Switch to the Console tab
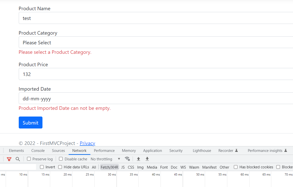293x187 pixels. click(x=38, y=150)
